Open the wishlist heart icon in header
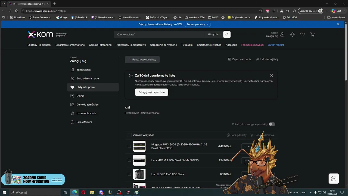The width and height of the screenshot is (348, 196). tap(302, 35)
